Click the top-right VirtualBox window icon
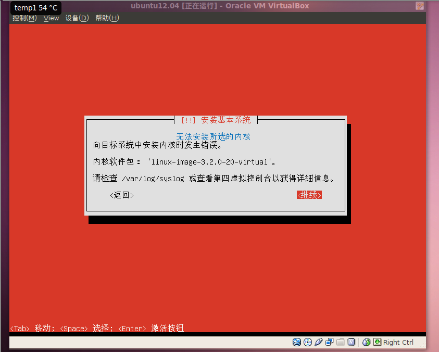The height and width of the screenshot is (352, 439). click(x=419, y=6)
